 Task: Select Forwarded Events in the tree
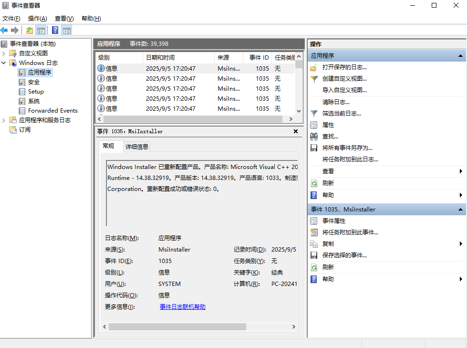(x=53, y=111)
